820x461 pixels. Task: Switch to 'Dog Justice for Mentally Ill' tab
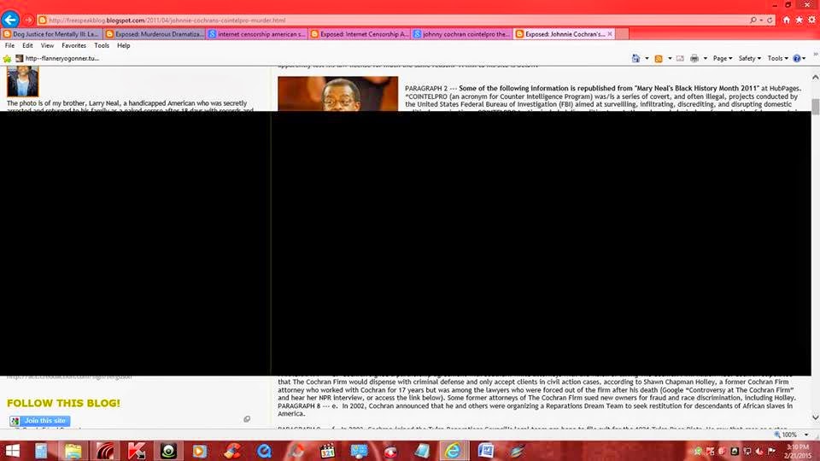click(51, 34)
